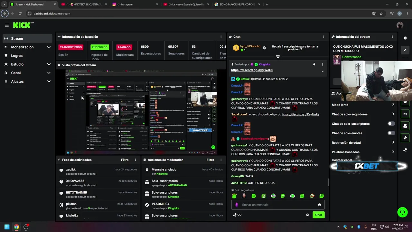Switch to SIGNO MAYOR IGUAL CORCHE browser tab

[237, 5]
